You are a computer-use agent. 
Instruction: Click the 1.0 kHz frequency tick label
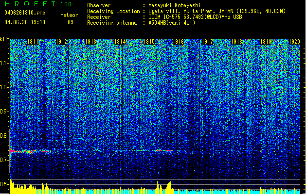point(4,87)
